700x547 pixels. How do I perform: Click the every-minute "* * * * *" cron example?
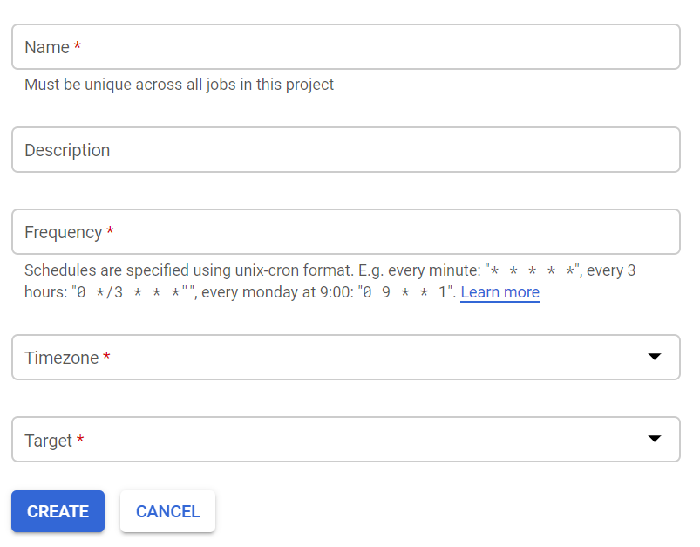[533, 271]
